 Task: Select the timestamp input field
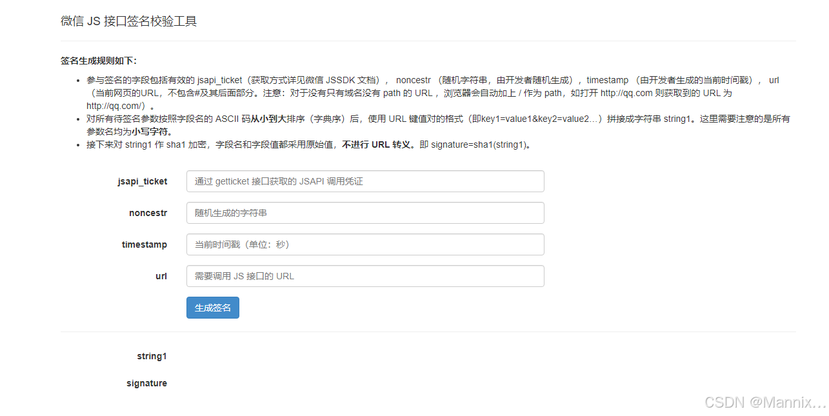(x=365, y=244)
